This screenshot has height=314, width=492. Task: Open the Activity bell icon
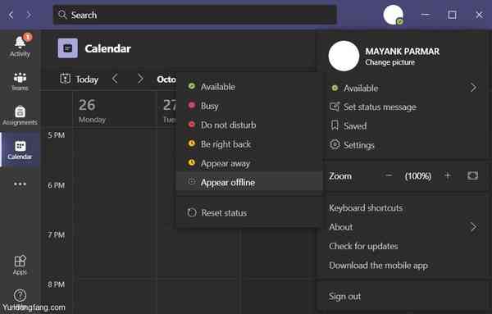pyautogui.click(x=20, y=43)
